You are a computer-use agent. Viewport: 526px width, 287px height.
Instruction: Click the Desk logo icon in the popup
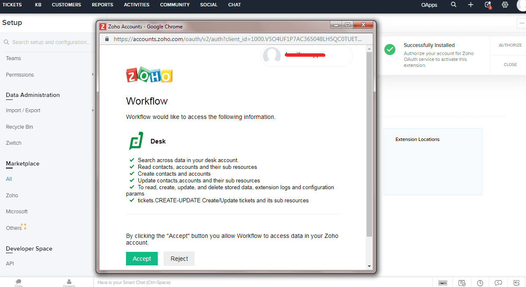point(136,141)
